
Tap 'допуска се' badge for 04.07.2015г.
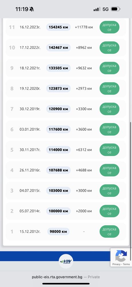point(109,191)
